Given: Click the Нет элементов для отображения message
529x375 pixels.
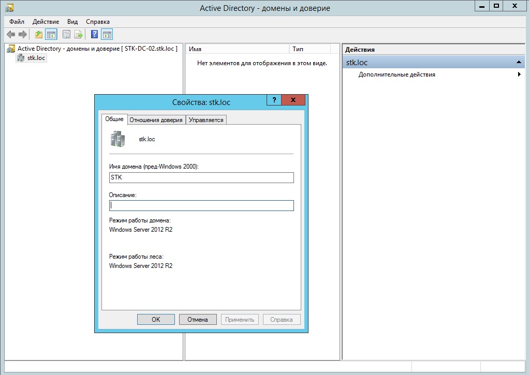Looking at the screenshot, I should coord(262,63).
